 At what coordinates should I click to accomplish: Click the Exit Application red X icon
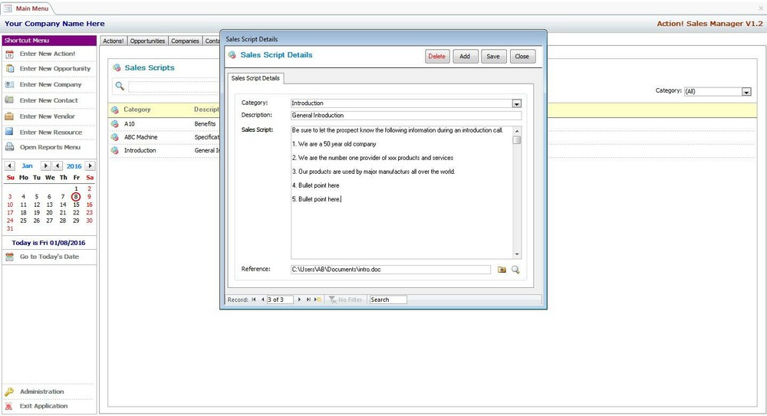pos(8,406)
